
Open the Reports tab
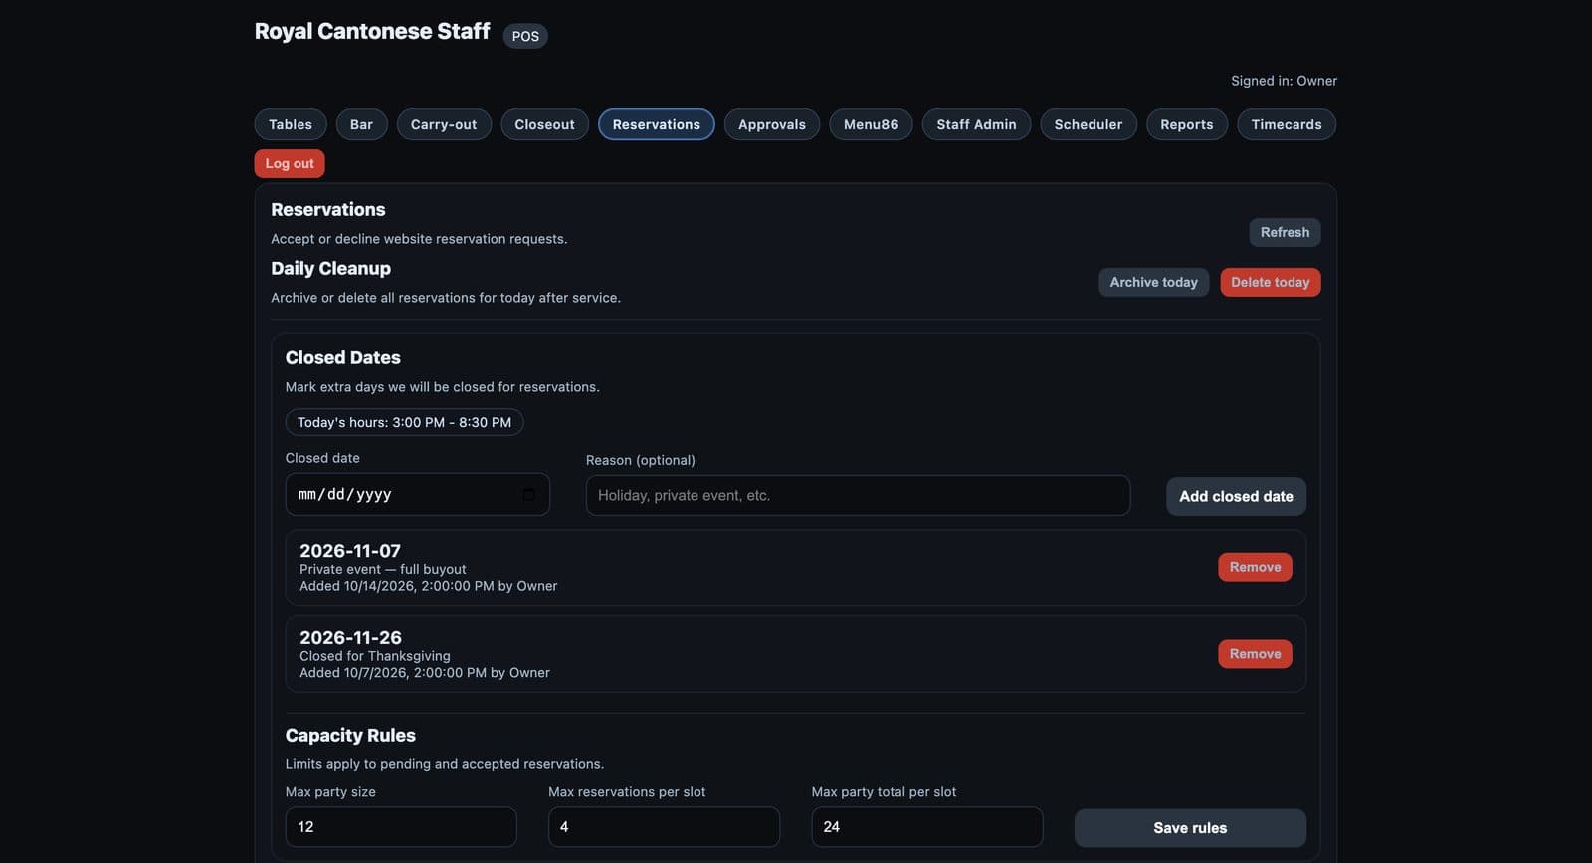pos(1187,124)
